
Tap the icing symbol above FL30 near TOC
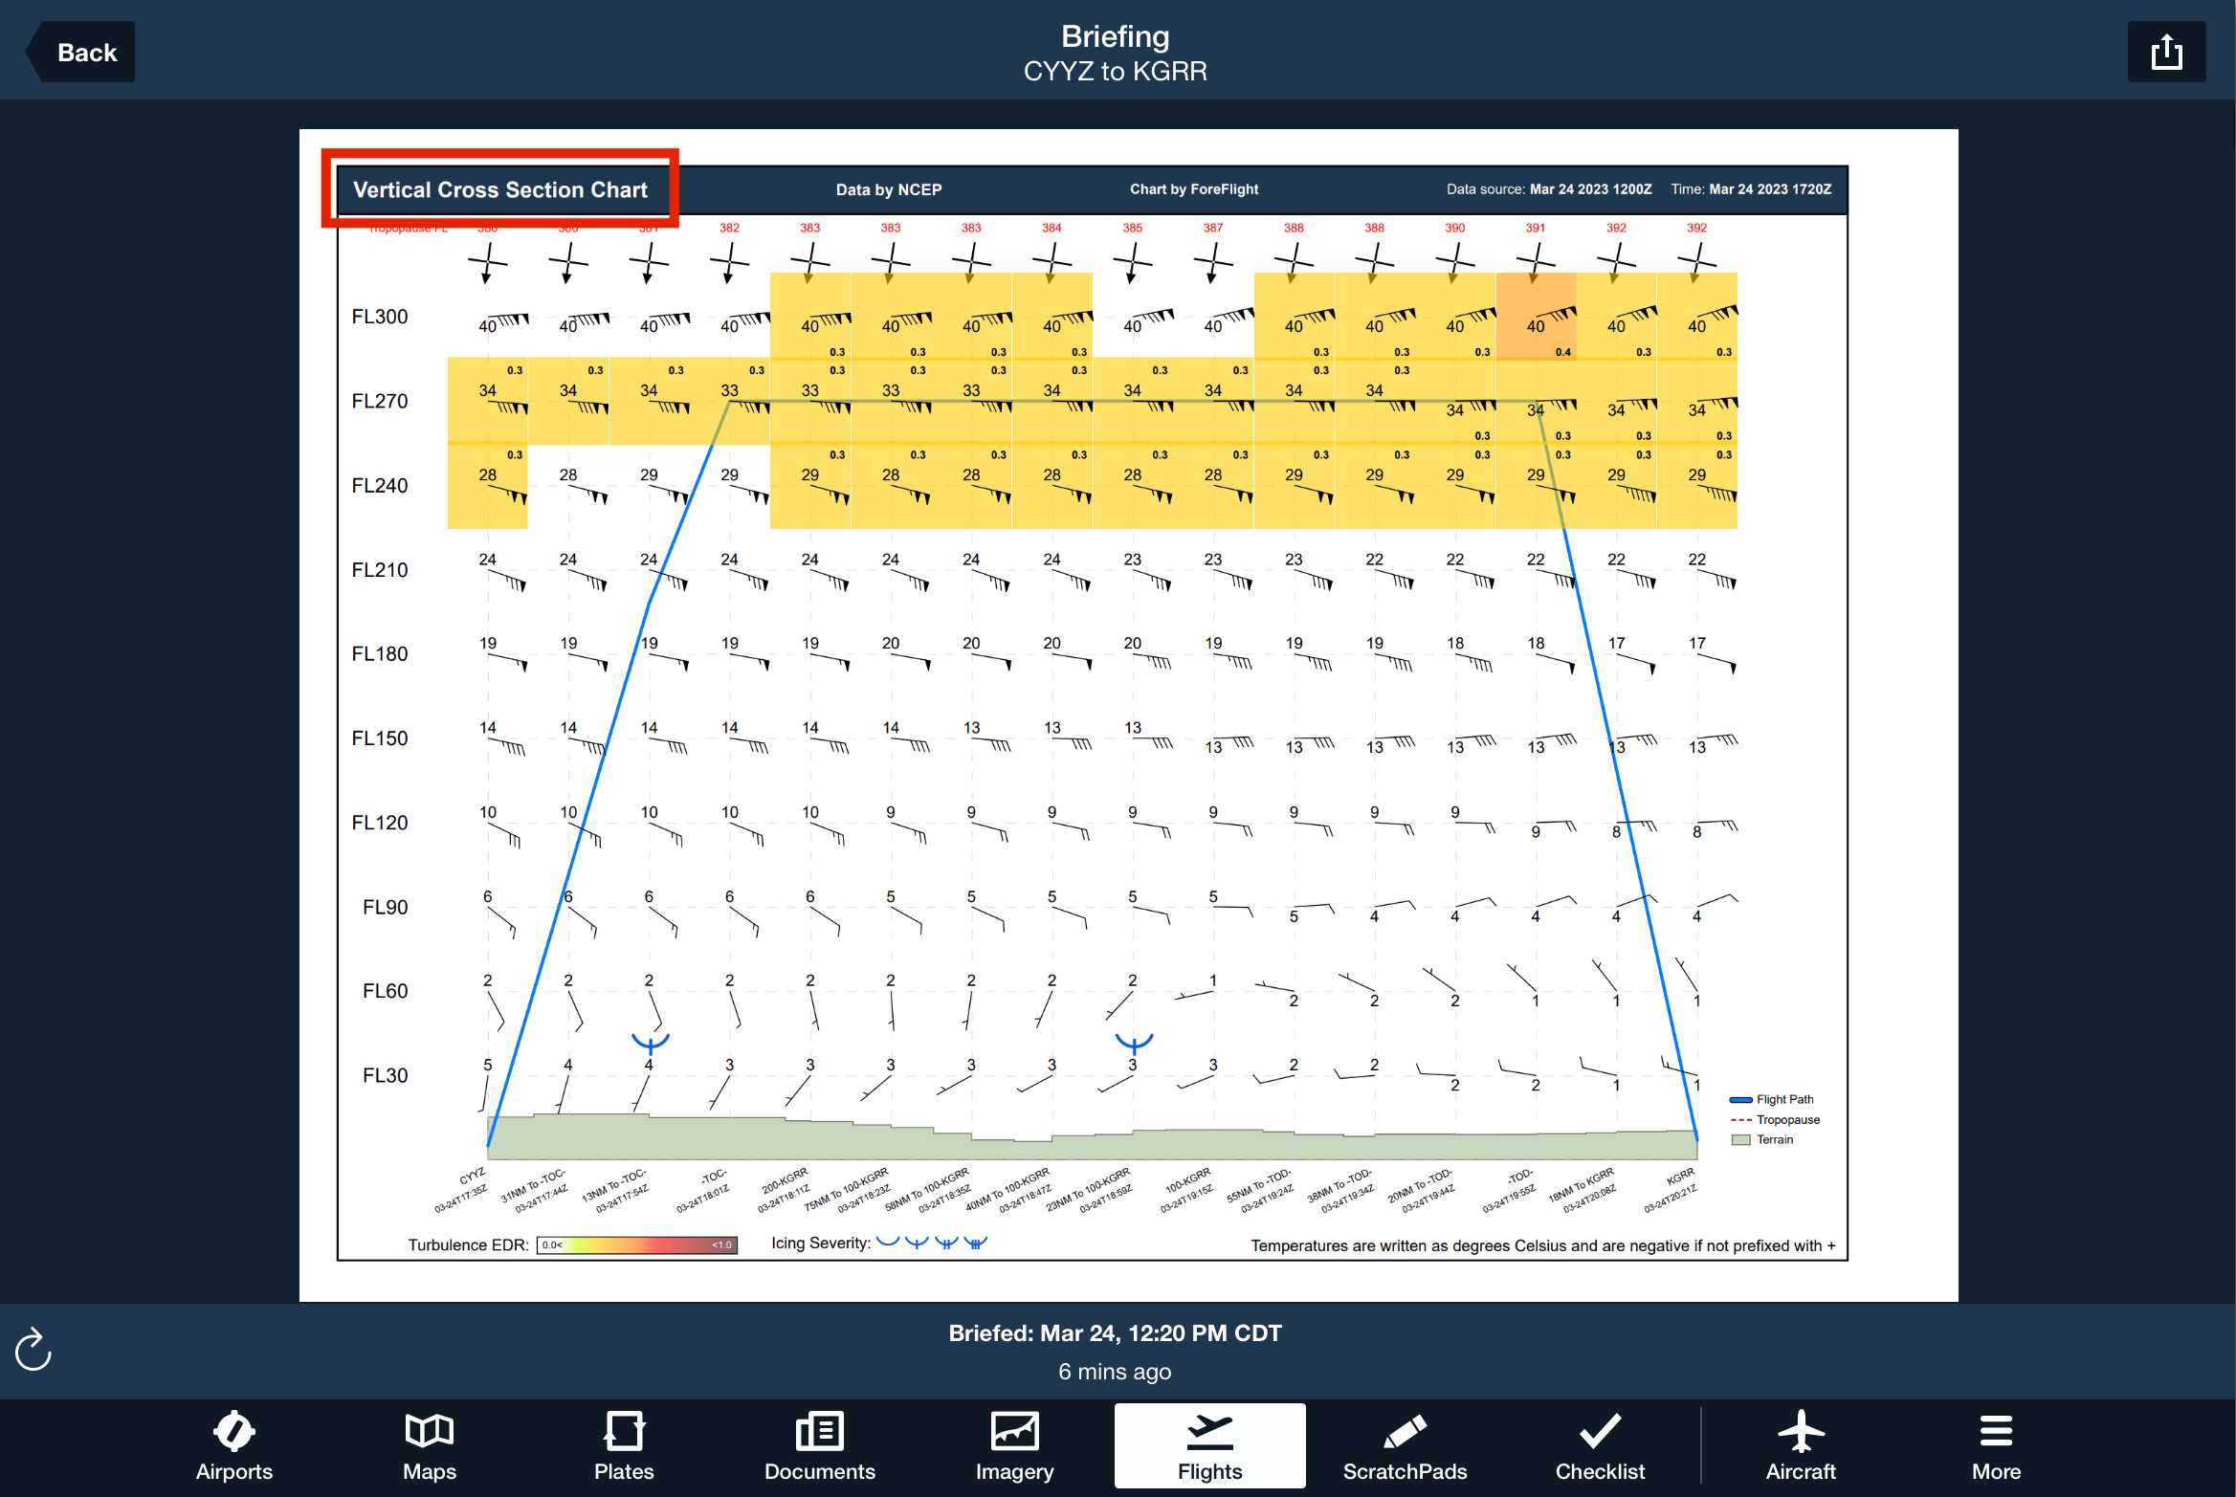[x=650, y=1041]
